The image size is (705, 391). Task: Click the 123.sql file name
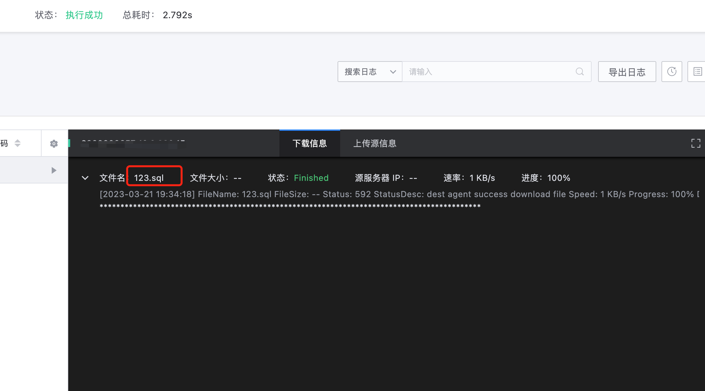tap(149, 178)
